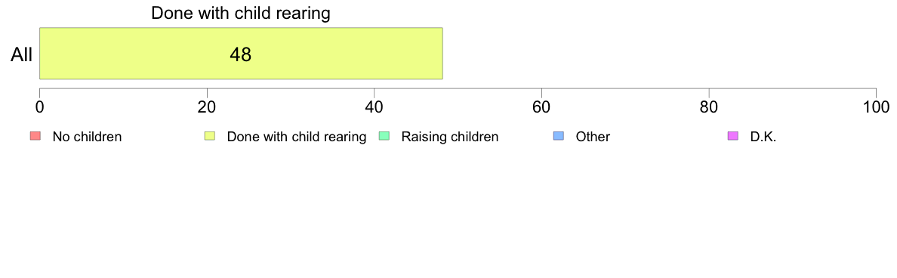
Task: Click the purple D.K. legend swatch
Action: (733, 136)
